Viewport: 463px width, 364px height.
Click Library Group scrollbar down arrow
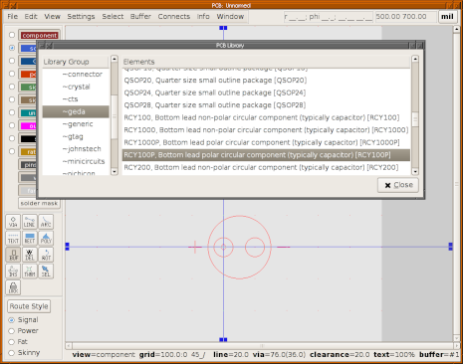point(115,171)
